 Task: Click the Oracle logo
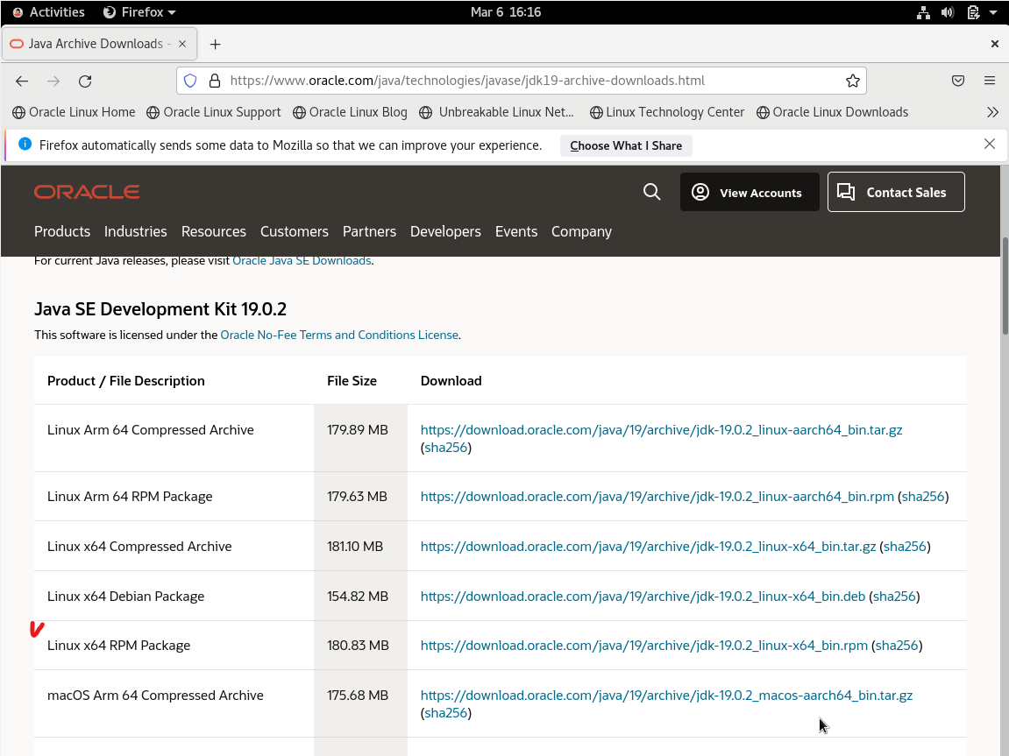click(x=87, y=192)
